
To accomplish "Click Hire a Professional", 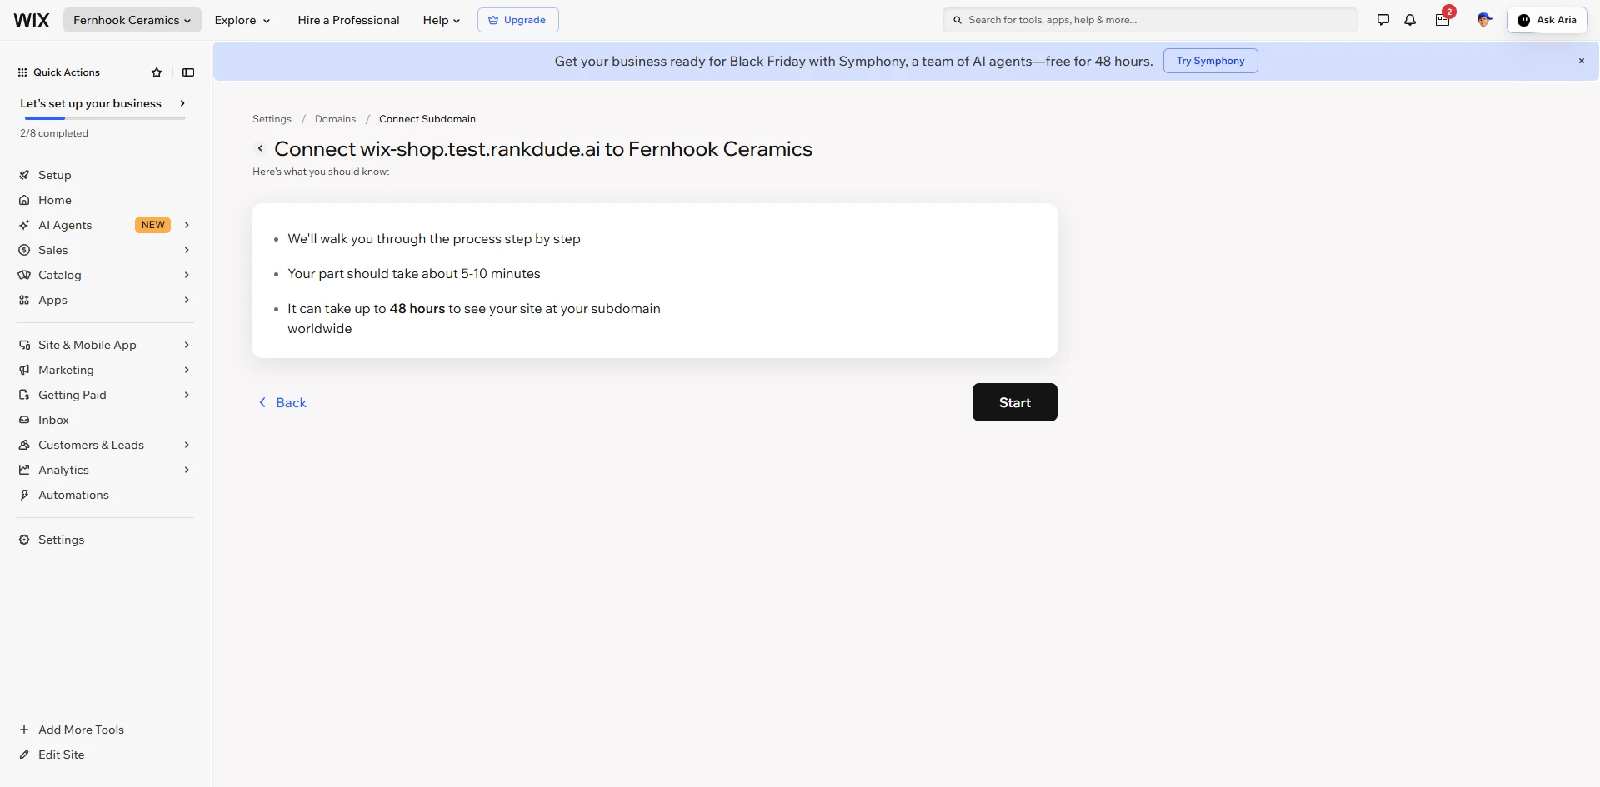I will [x=348, y=20].
